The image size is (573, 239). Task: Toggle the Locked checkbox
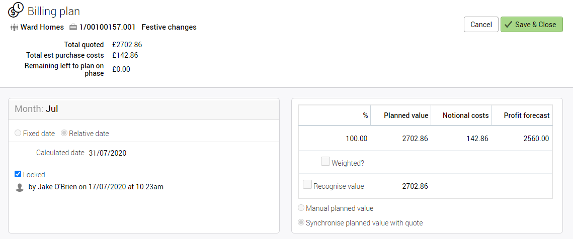[x=18, y=174]
